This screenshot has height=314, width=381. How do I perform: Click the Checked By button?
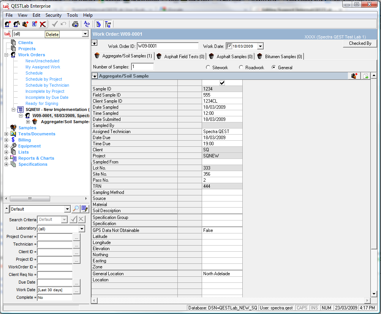(360, 43)
